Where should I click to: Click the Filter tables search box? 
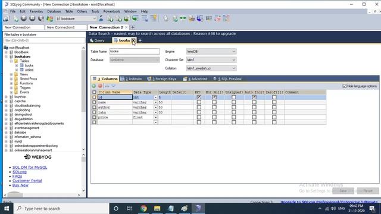44,40
